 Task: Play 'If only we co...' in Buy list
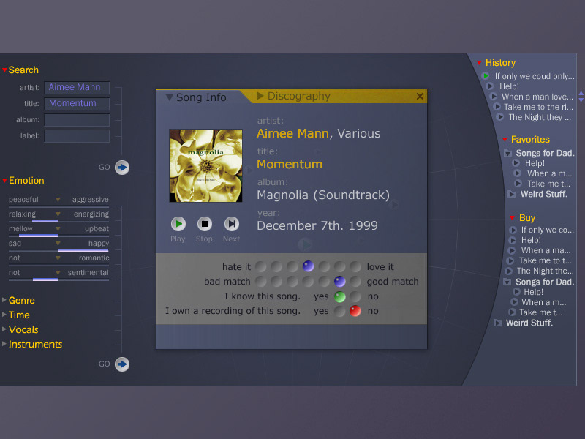tap(513, 230)
